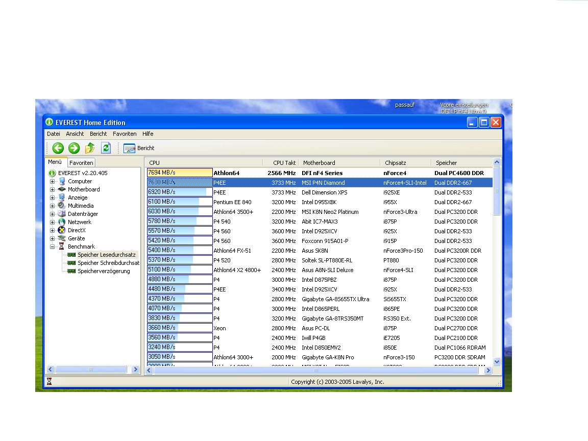The width and height of the screenshot is (588, 441).
Task: Open the Bericht report button in the toolbar
Action: click(x=139, y=148)
